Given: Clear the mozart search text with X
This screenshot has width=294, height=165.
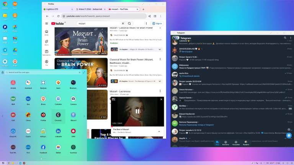Looking at the screenshot, I should 123,24.
